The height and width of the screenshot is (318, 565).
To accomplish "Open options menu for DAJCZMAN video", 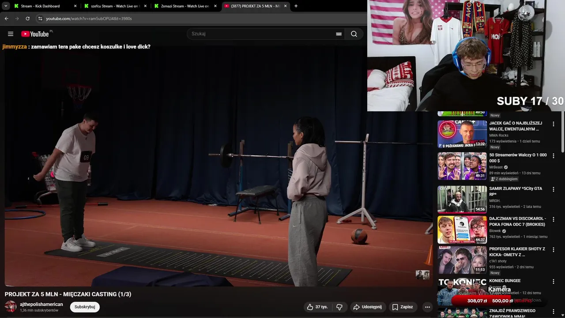I will coord(553,220).
